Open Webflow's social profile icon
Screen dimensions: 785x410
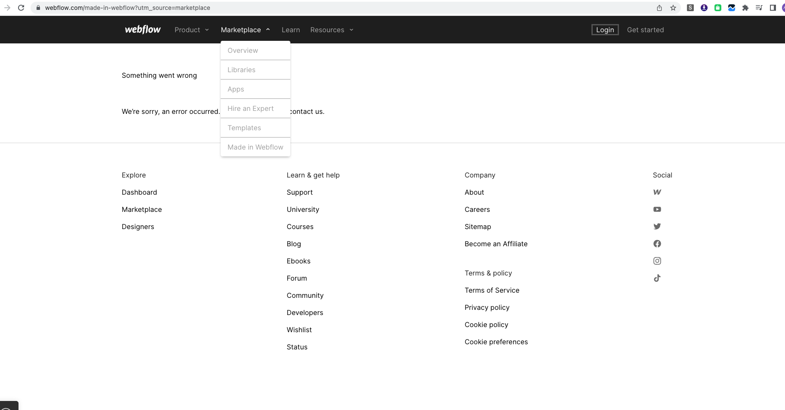pyautogui.click(x=657, y=192)
